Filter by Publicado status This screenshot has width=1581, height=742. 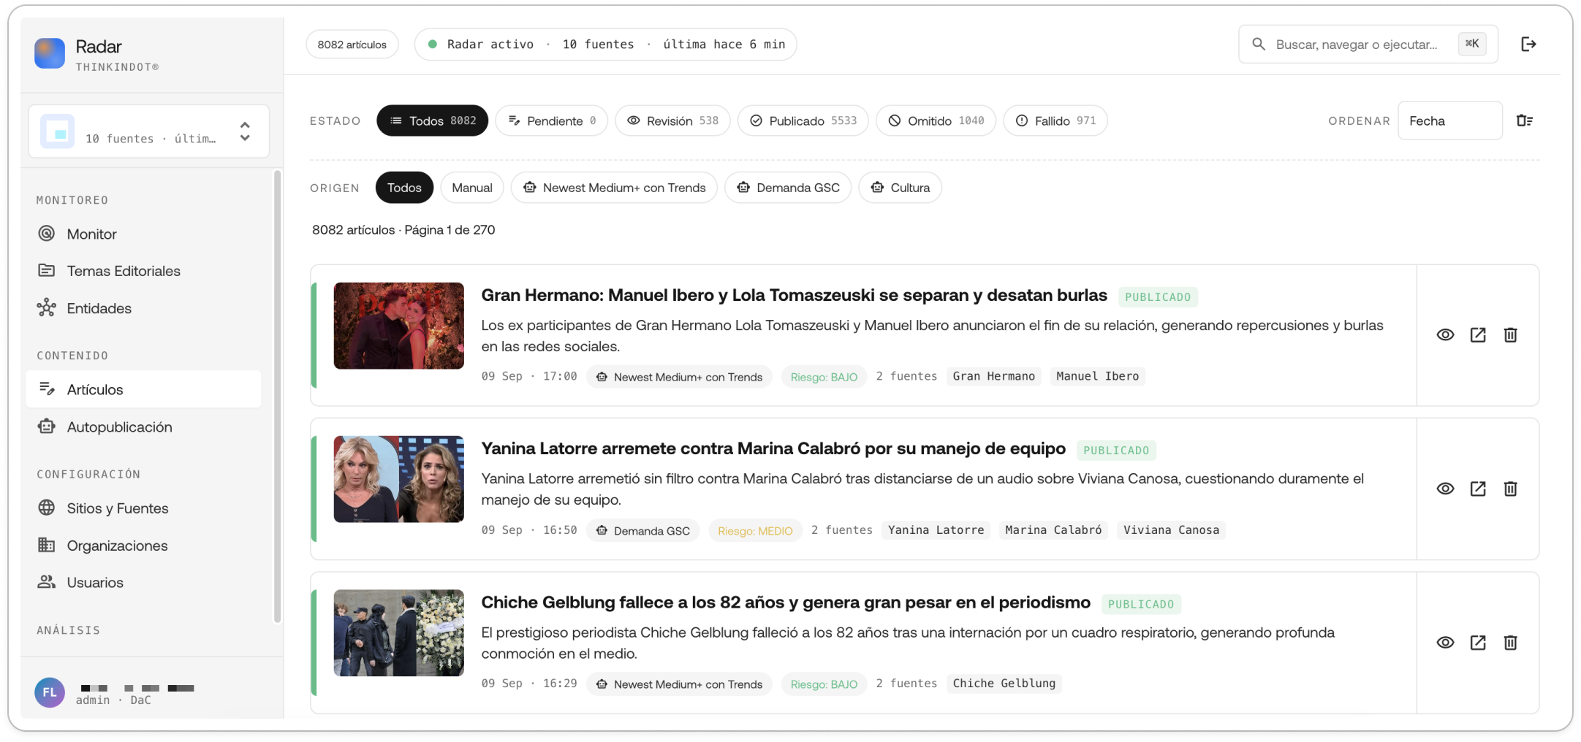pos(803,121)
